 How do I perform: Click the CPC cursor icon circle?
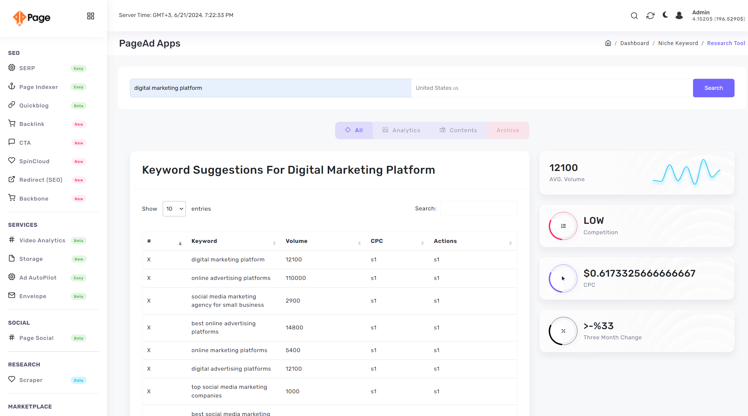click(563, 278)
